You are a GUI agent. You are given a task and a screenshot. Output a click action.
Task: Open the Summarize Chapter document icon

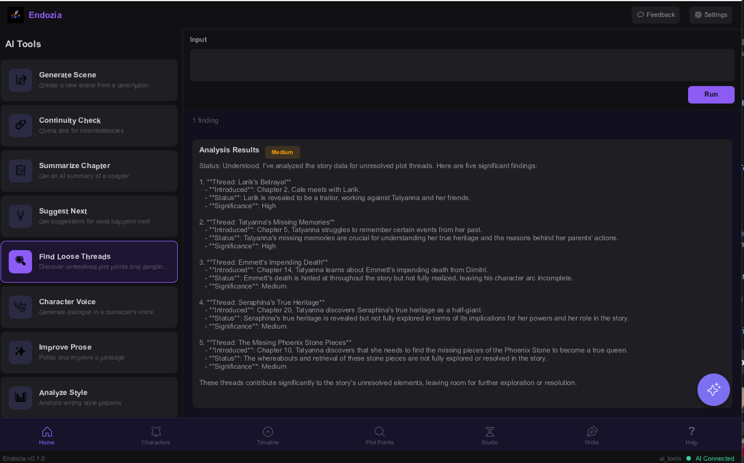tap(20, 170)
